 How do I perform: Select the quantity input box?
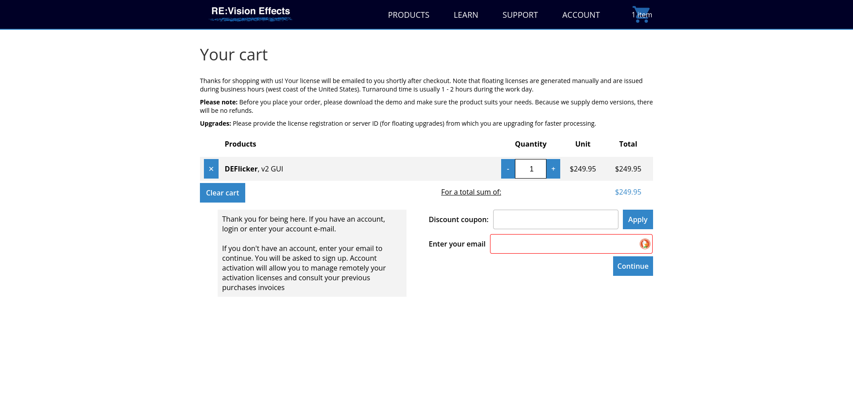pyautogui.click(x=531, y=169)
